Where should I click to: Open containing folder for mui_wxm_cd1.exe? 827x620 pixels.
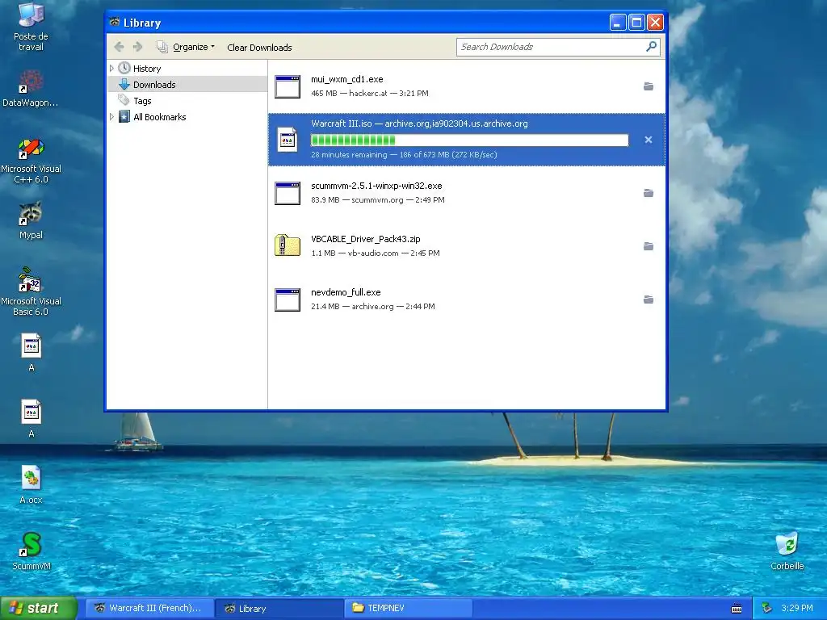click(x=649, y=86)
